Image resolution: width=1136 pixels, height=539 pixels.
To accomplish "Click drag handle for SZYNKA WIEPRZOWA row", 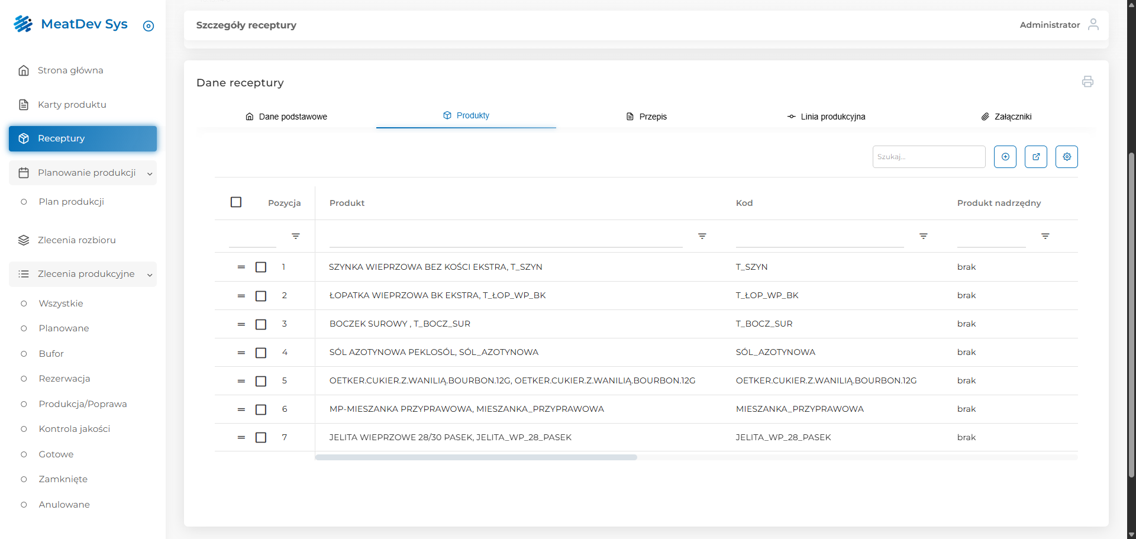I will (241, 267).
